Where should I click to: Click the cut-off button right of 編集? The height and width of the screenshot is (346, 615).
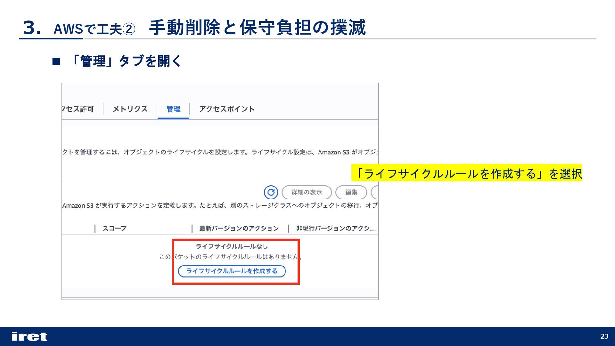click(x=375, y=192)
